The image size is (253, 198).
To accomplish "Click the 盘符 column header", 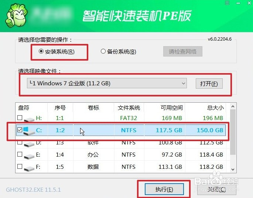I will point(24,107).
